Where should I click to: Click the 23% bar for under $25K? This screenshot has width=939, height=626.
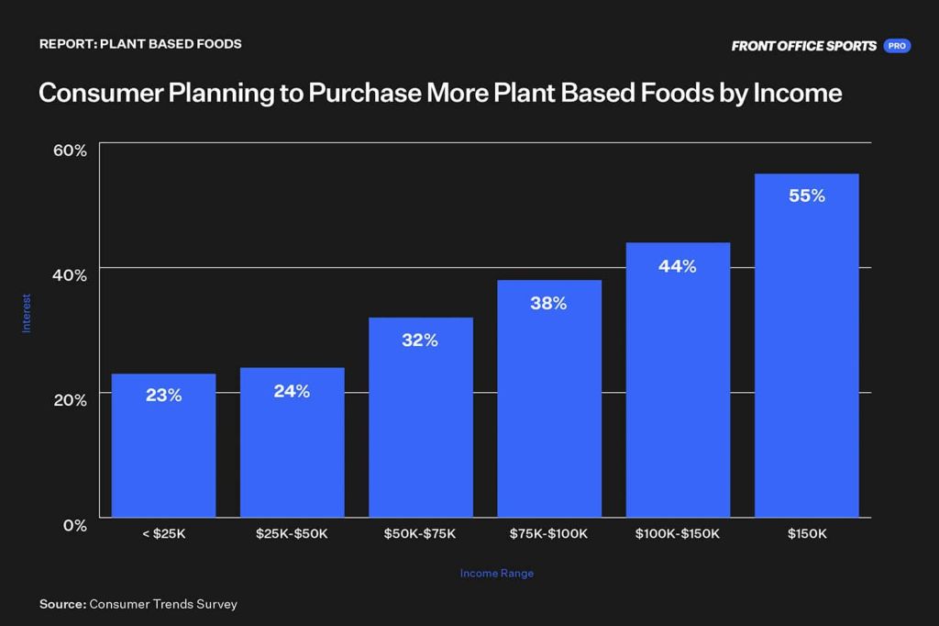(x=163, y=445)
